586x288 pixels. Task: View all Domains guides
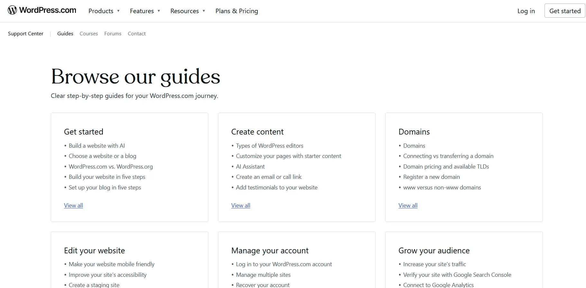[408, 205]
